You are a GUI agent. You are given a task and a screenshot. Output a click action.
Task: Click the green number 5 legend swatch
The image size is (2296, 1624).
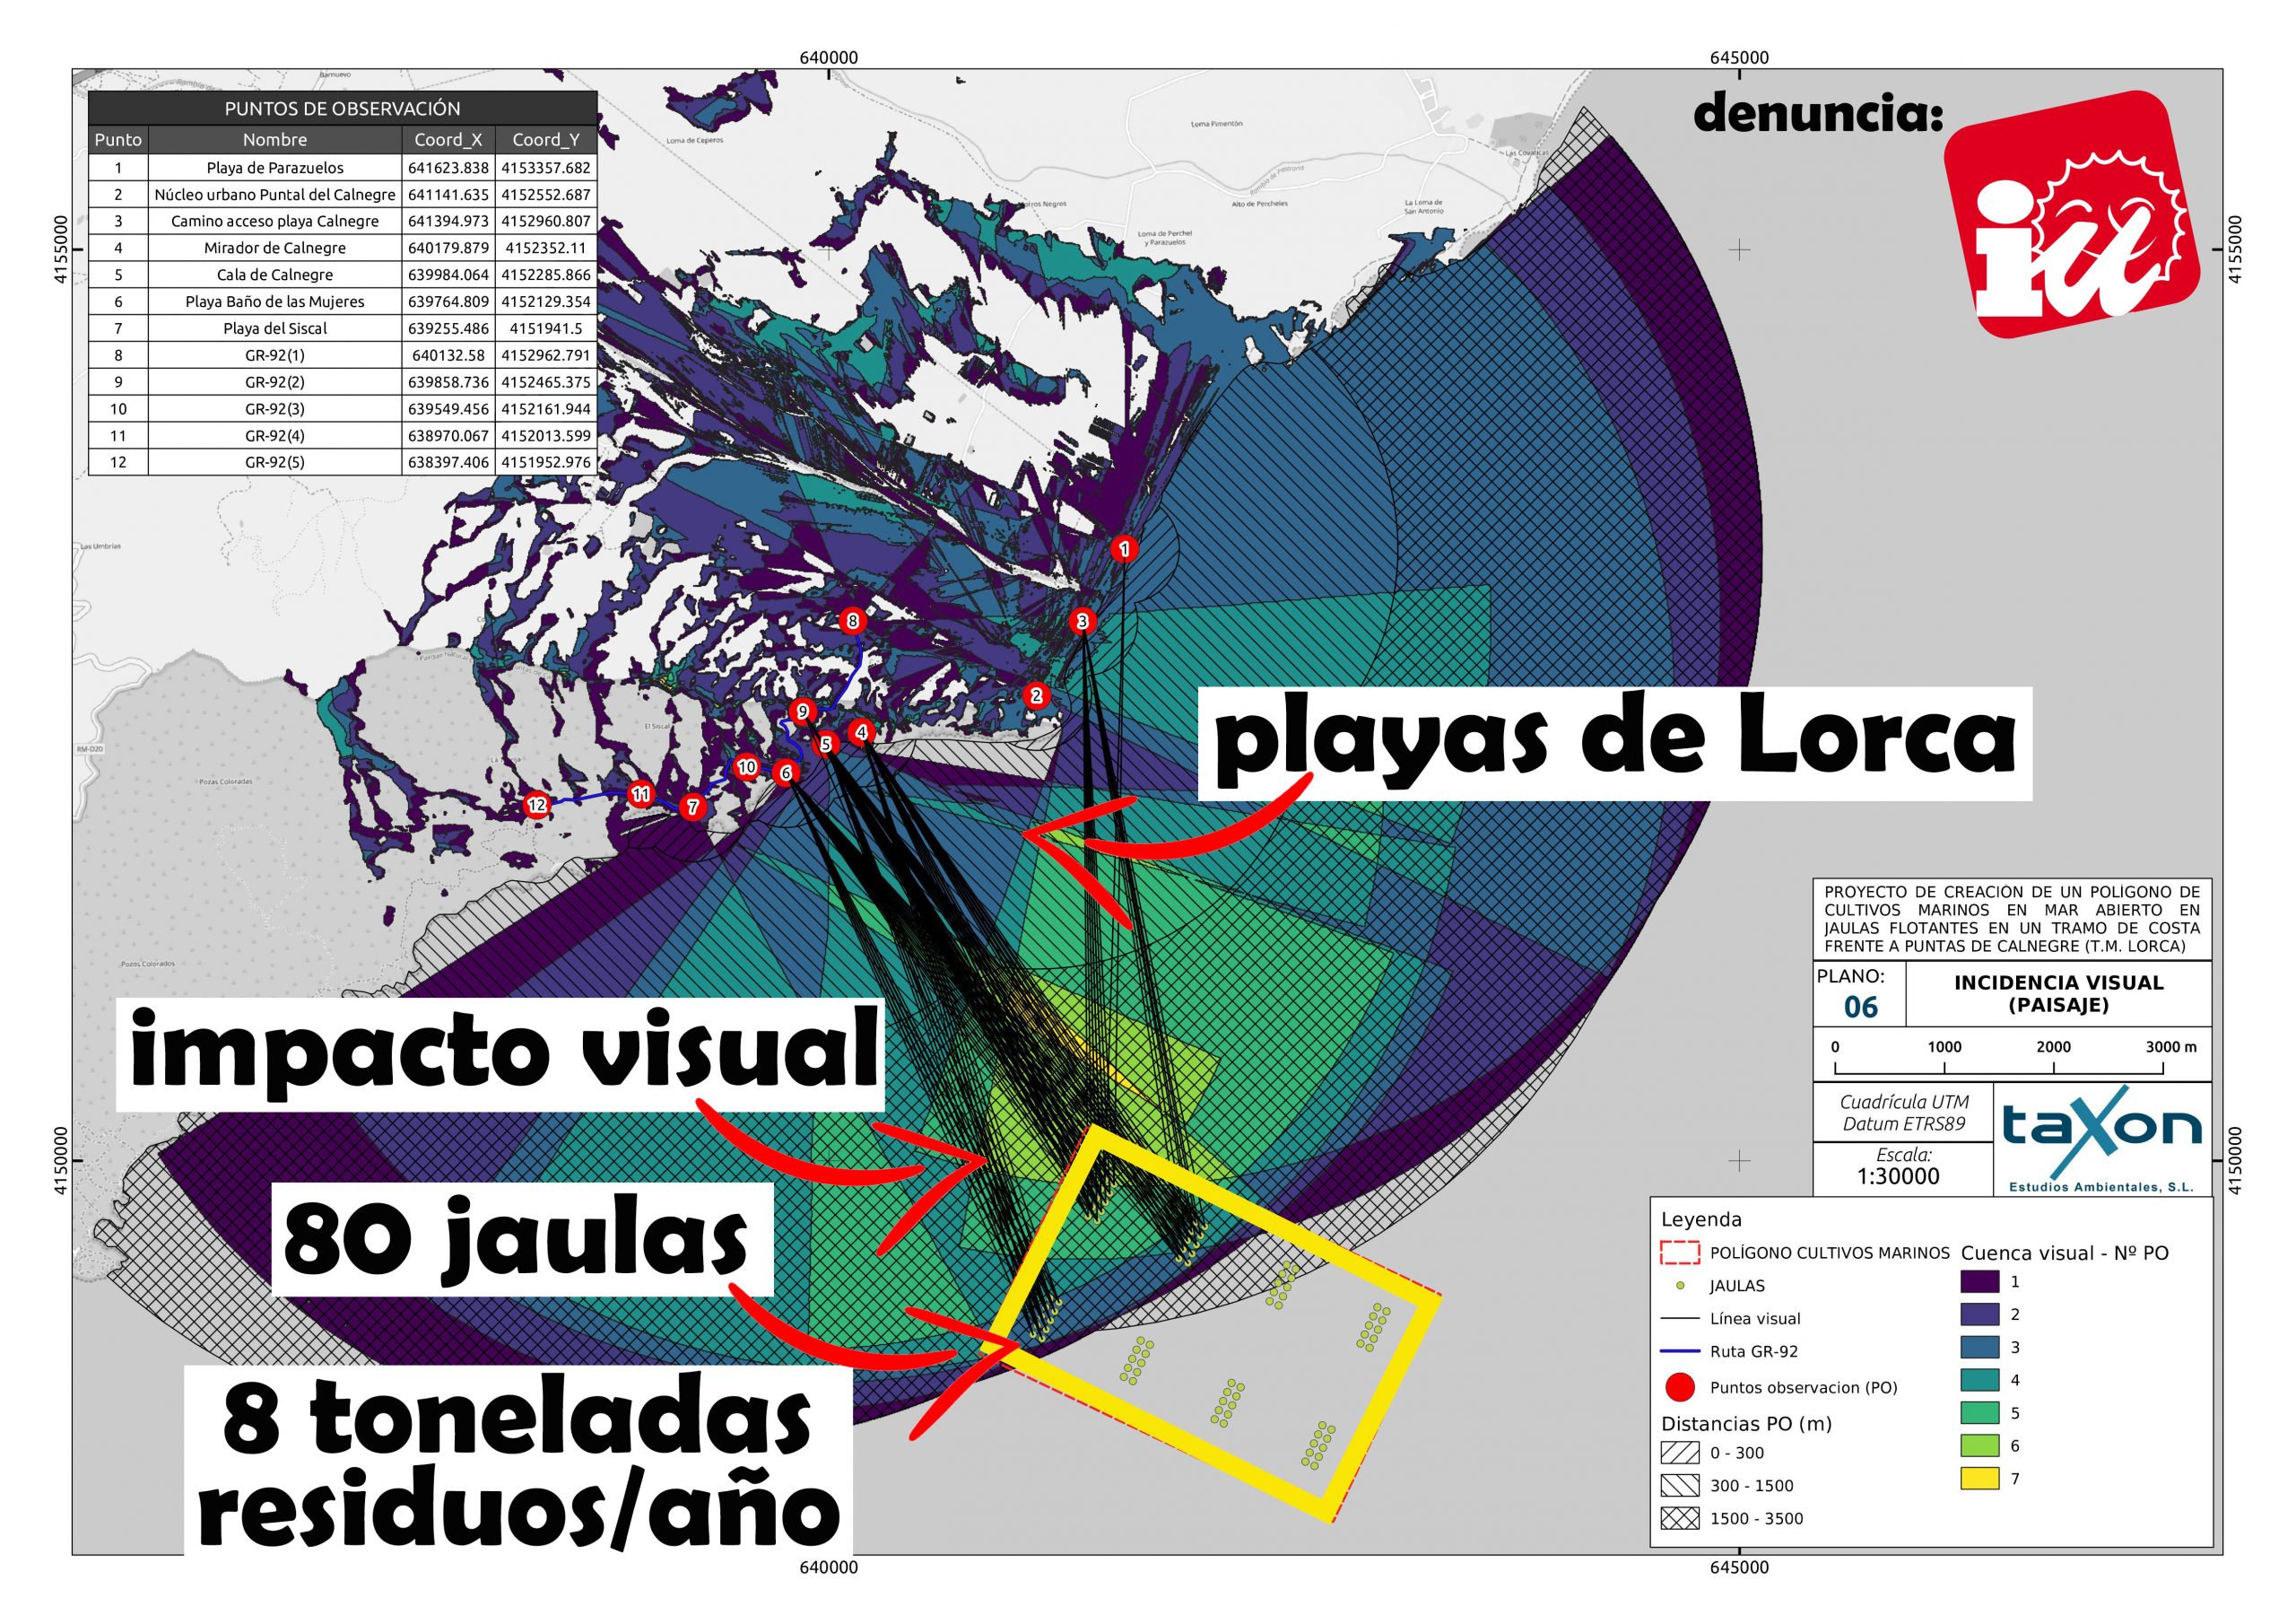pos(1979,1413)
